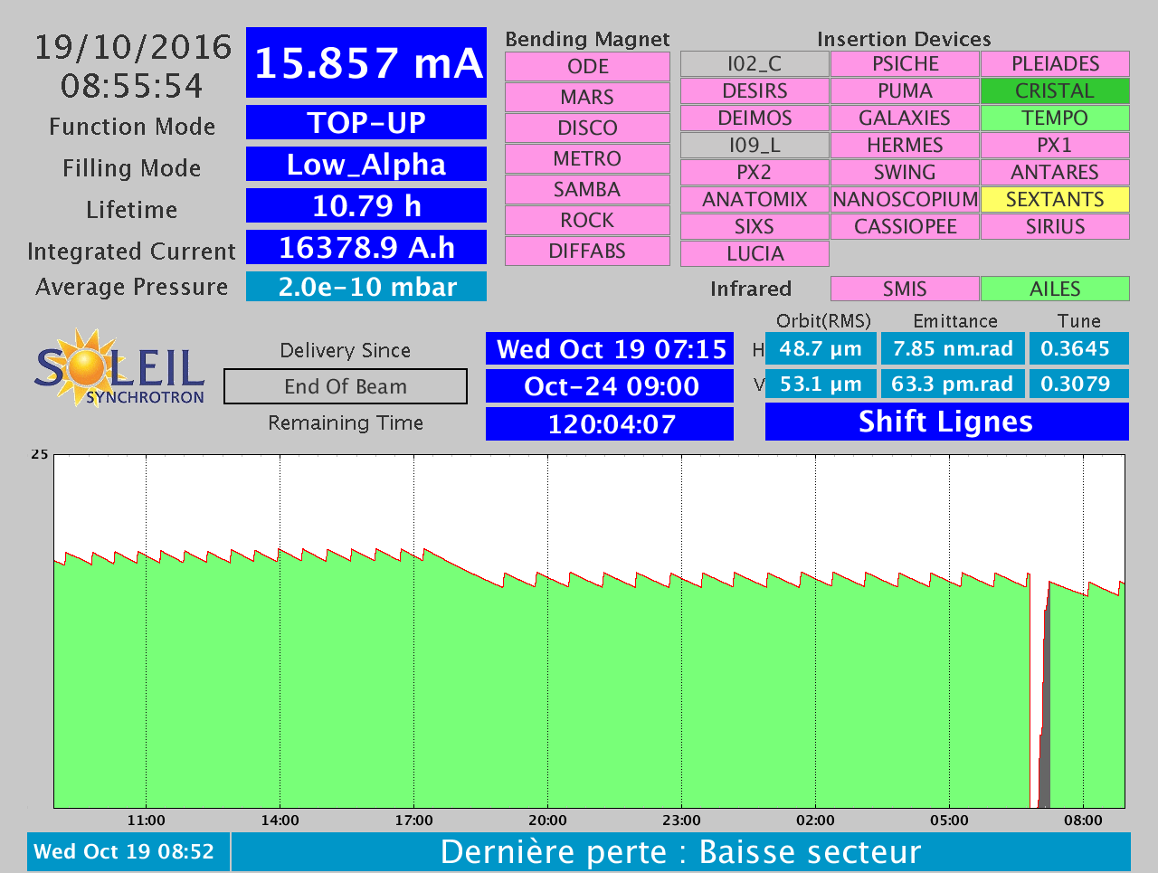Screen dimensions: 1158x873
Task: Click the DISCO beamline indicator
Action: coord(587,128)
